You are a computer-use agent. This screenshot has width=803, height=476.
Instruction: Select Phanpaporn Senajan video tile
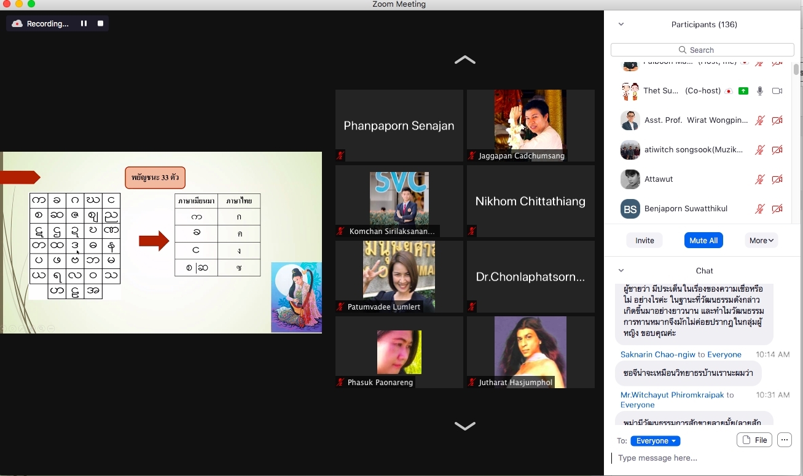click(x=399, y=125)
